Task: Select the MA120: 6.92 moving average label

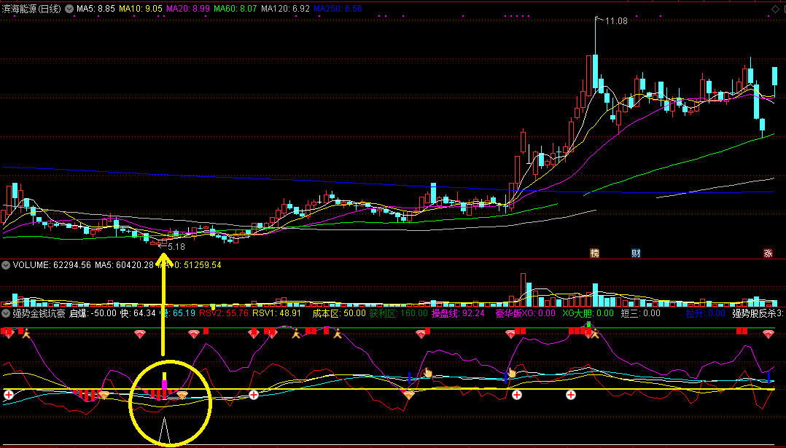Action: (x=285, y=9)
